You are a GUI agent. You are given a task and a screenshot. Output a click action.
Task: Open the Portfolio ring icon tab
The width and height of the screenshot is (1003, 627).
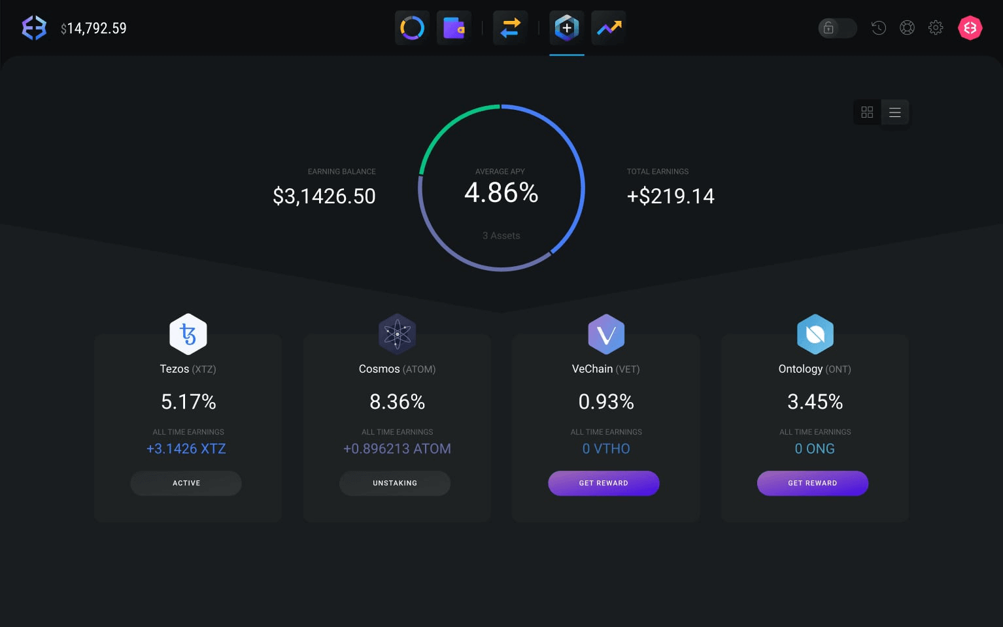pos(412,28)
